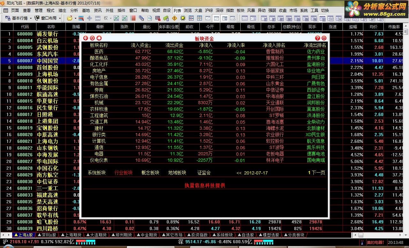Switch to 大连期货 bottom tab
The height and width of the screenshot is (248, 409).
pyautogui.click(x=96, y=235)
